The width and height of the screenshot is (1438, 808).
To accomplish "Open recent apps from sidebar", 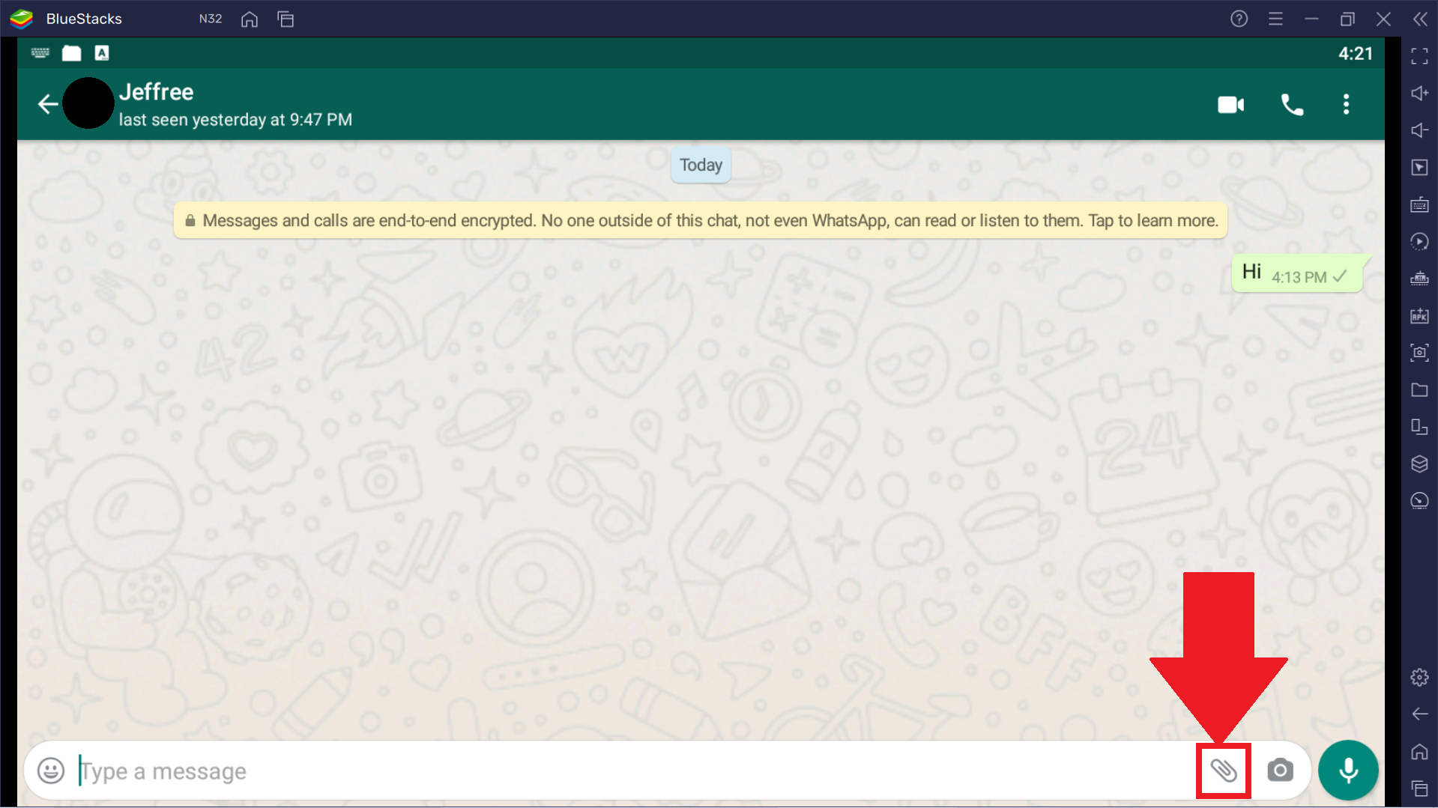I will [x=1419, y=788].
